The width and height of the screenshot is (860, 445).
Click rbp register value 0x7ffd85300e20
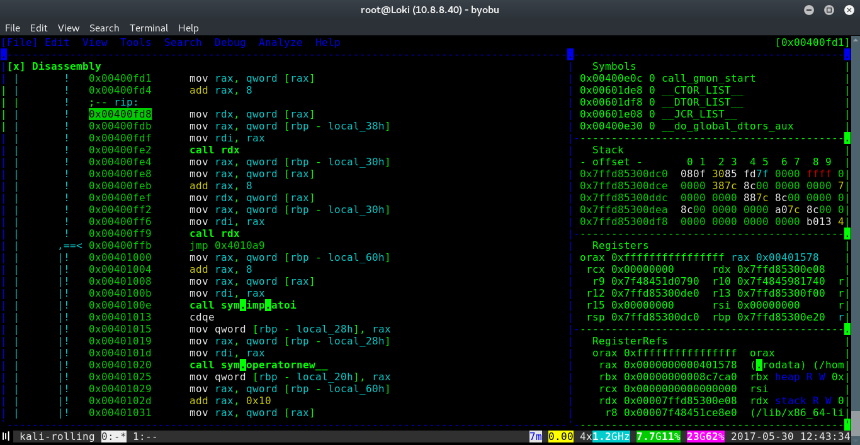click(x=781, y=317)
